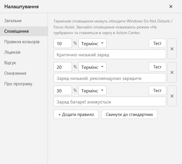The image size is (182, 164).
Task: Delete the 20% rule with its X icon
Action: tap(172, 72)
